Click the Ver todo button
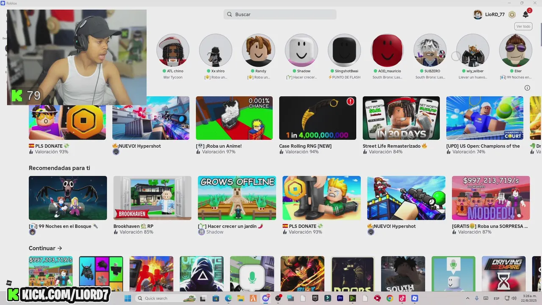The width and height of the screenshot is (542, 305). pyautogui.click(x=523, y=26)
